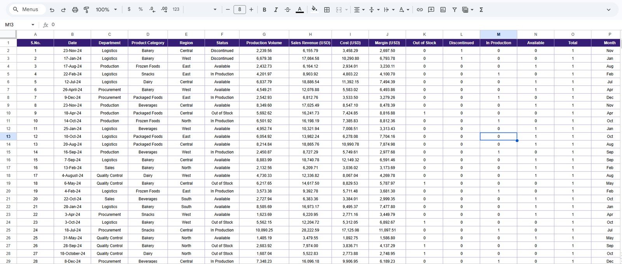Open vertical align dropdown
622x264 pixels.
[x=374, y=10]
